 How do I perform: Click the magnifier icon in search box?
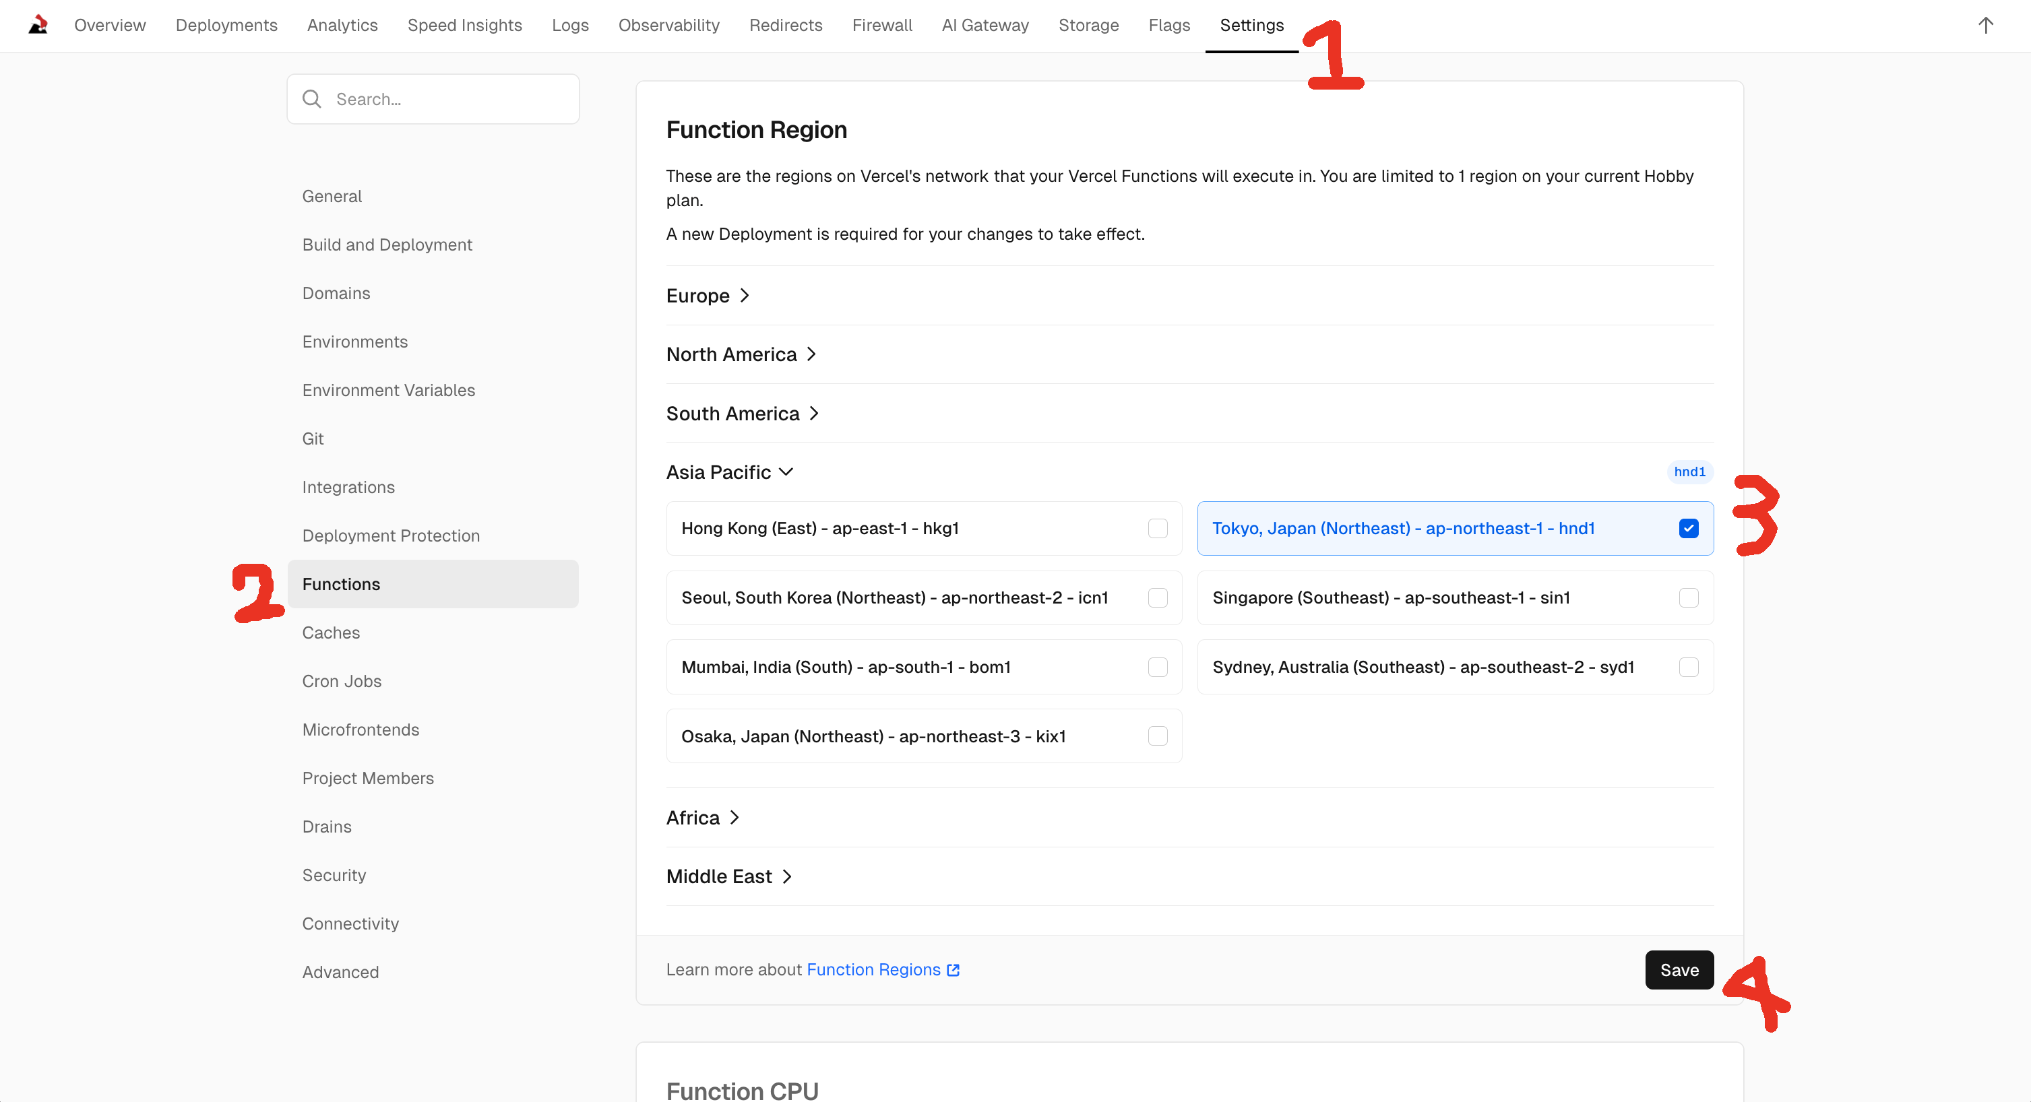coord(312,99)
